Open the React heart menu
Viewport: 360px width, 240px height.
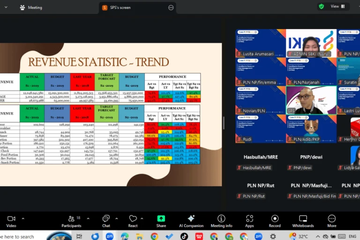tap(133, 221)
